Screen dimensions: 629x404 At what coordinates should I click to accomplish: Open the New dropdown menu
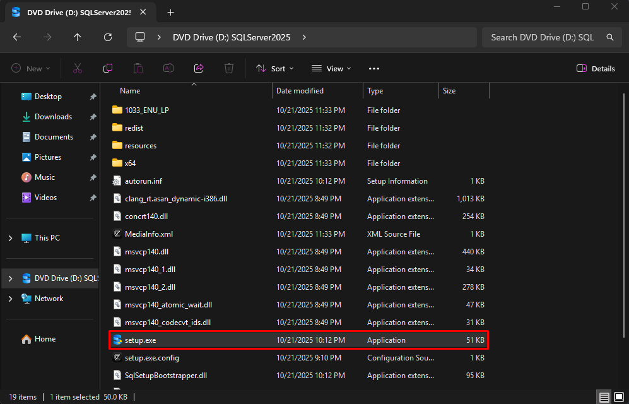click(x=31, y=69)
